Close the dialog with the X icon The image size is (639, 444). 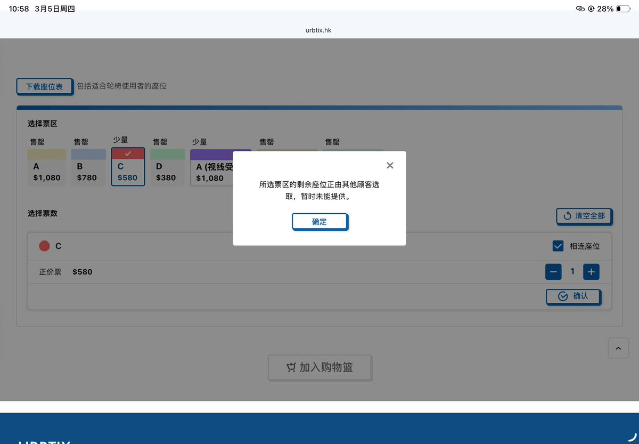tap(390, 165)
